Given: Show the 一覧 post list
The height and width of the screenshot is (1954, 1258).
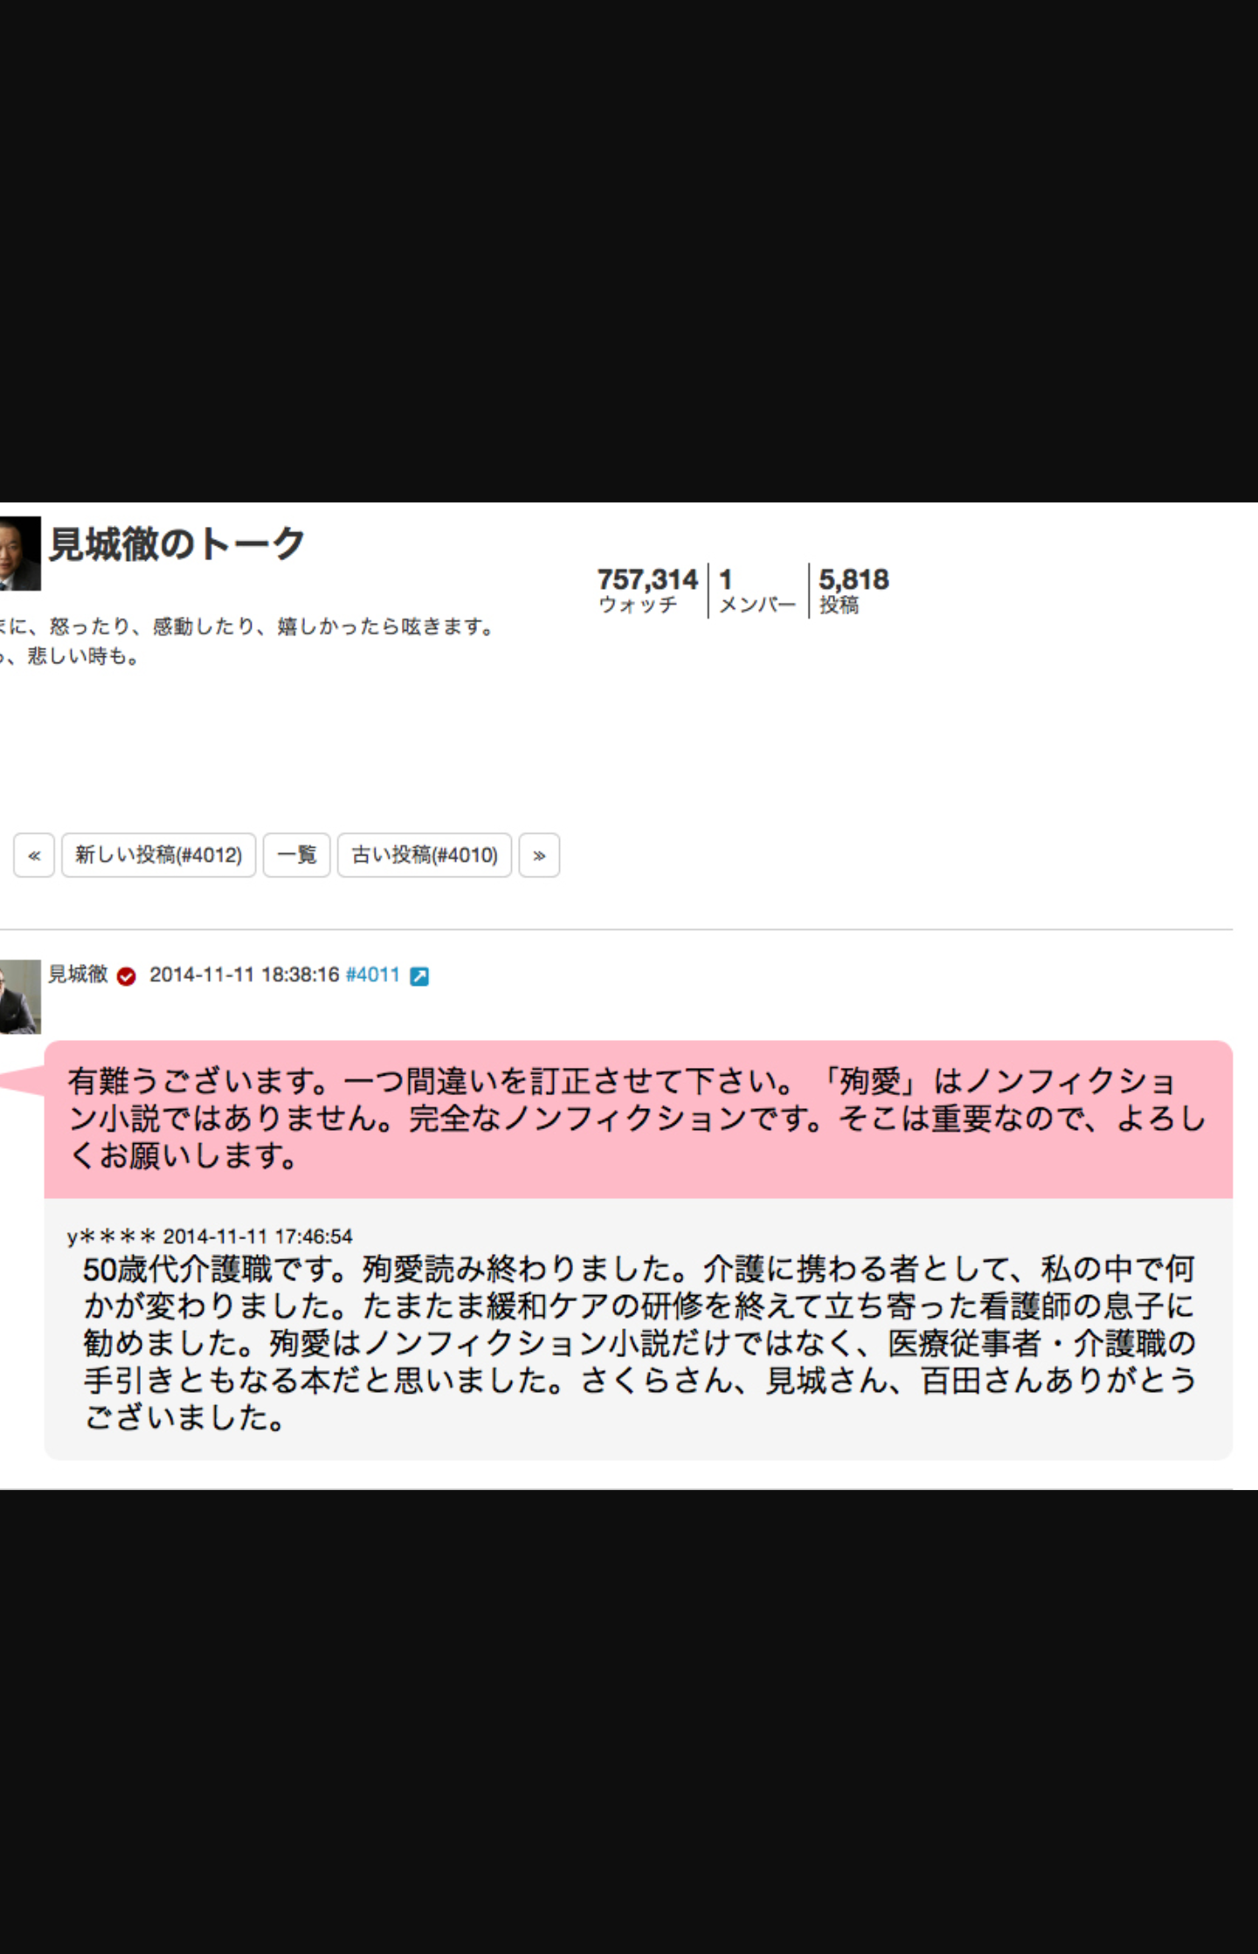Looking at the screenshot, I should coord(297,855).
